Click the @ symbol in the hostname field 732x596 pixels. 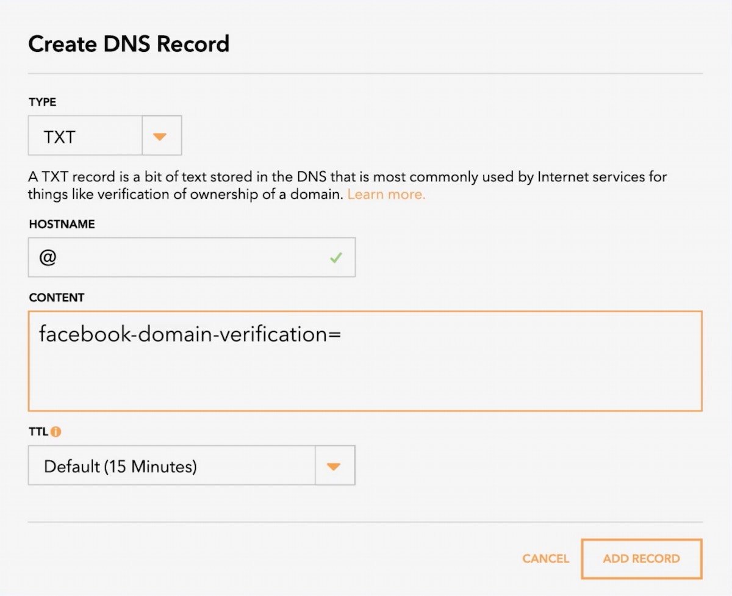(x=48, y=257)
